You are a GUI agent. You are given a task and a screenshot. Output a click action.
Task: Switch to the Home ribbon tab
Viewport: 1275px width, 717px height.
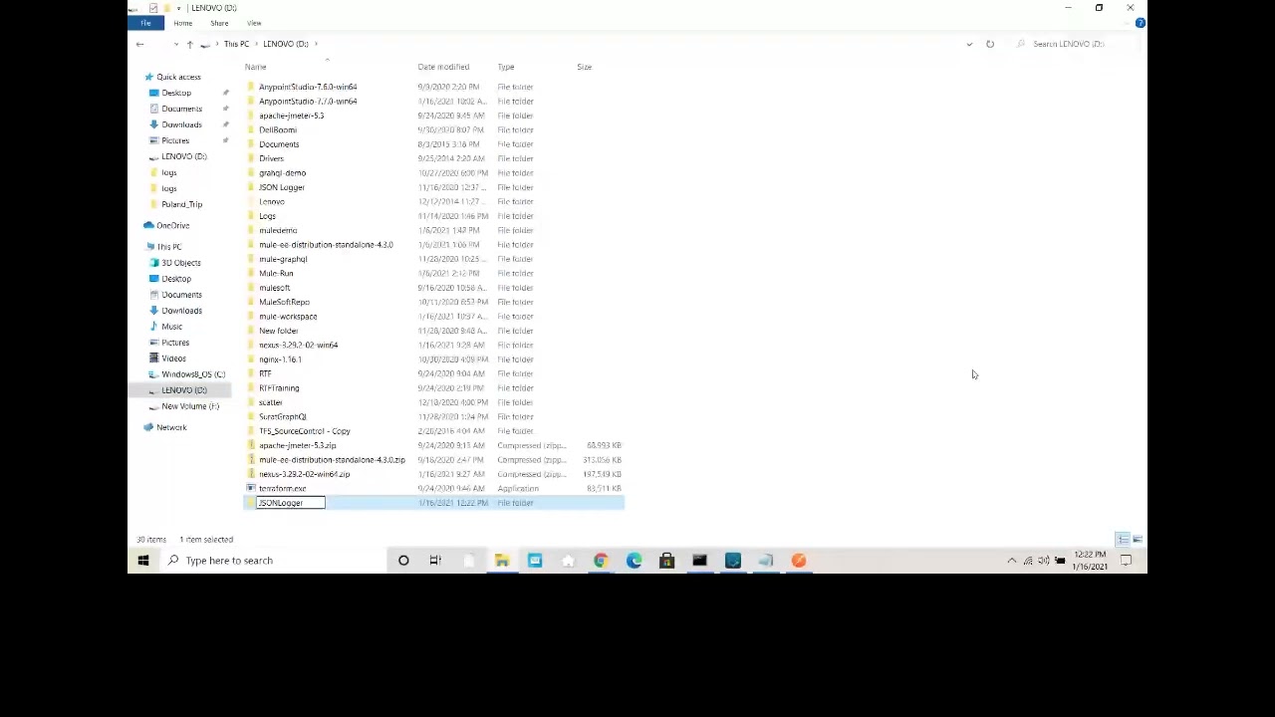pos(183,23)
